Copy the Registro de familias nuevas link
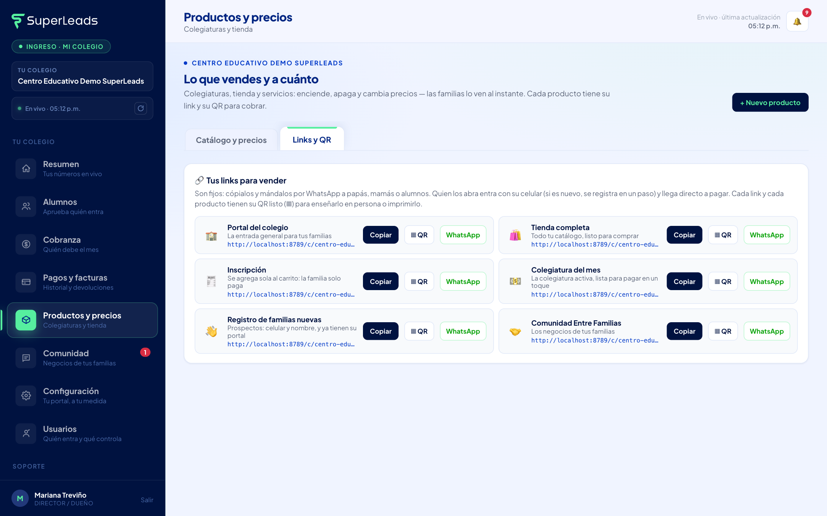Screen dimensions: 827x516 (381, 331)
